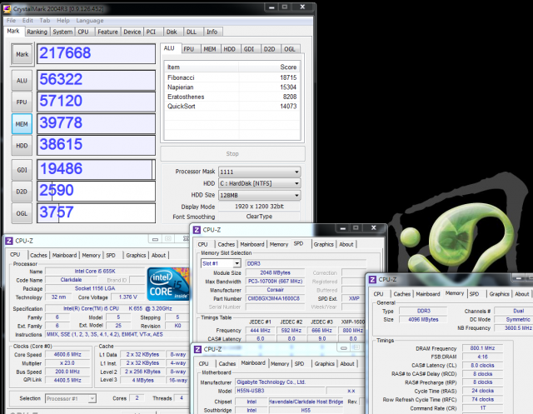Click the Z icon of the CPU-Z Mainboard window
The height and width of the screenshot is (414, 533).
(x=197, y=349)
